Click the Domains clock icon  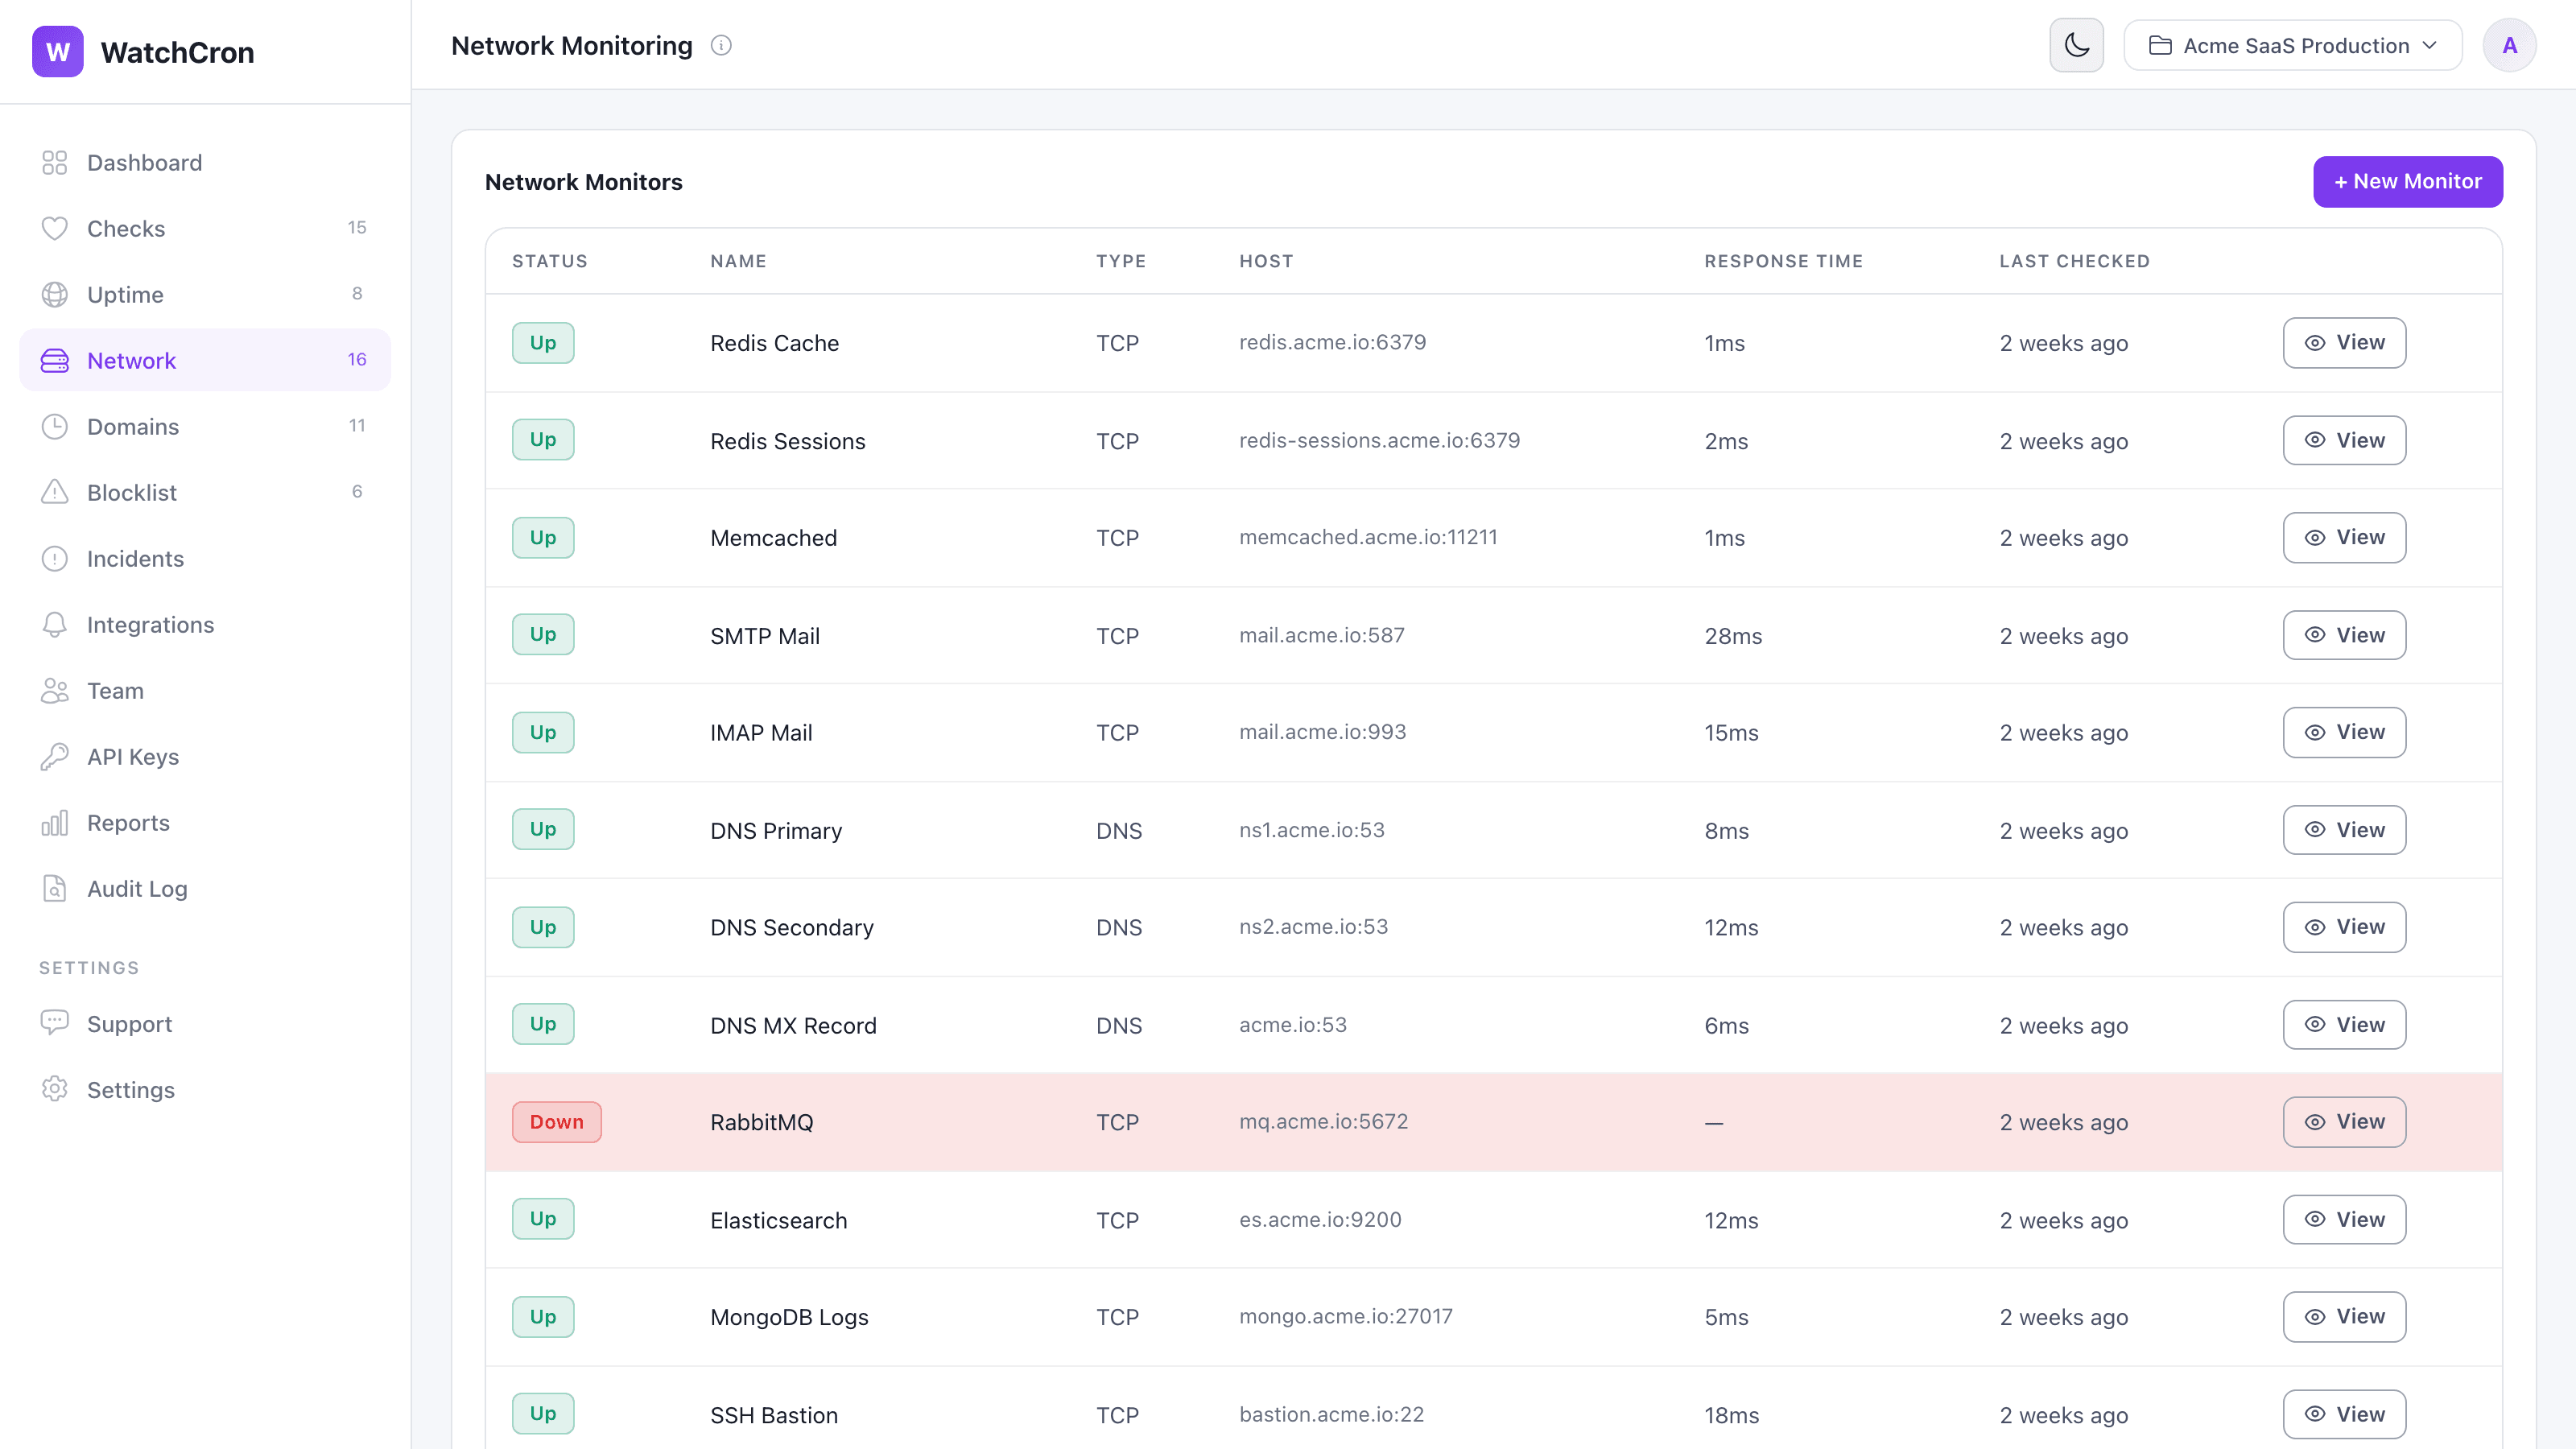tap(55, 427)
